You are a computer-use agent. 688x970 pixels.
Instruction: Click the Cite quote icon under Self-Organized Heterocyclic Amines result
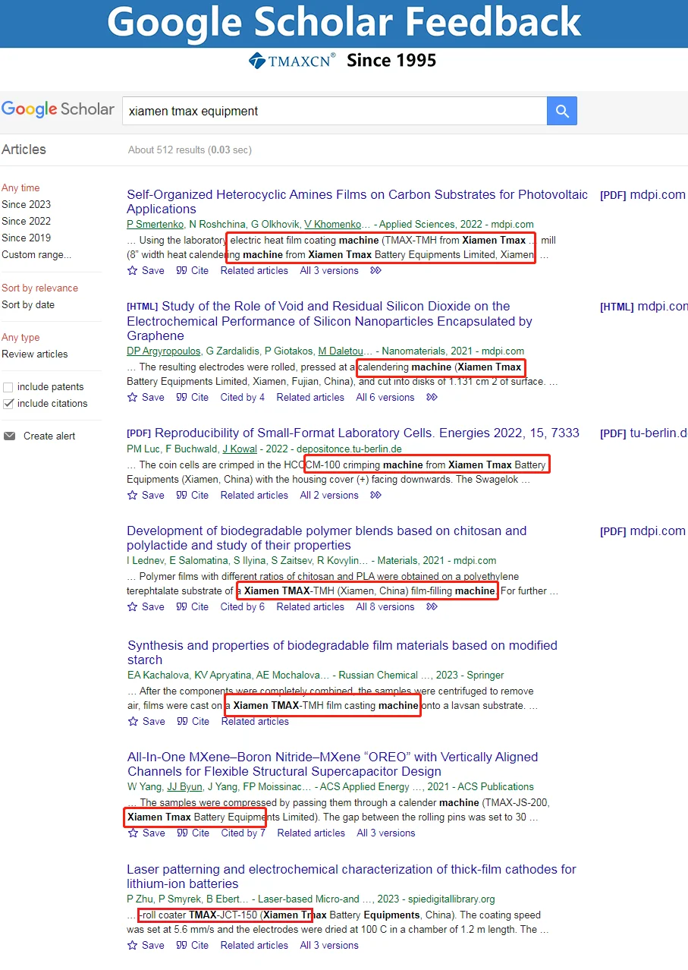click(181, 270)
